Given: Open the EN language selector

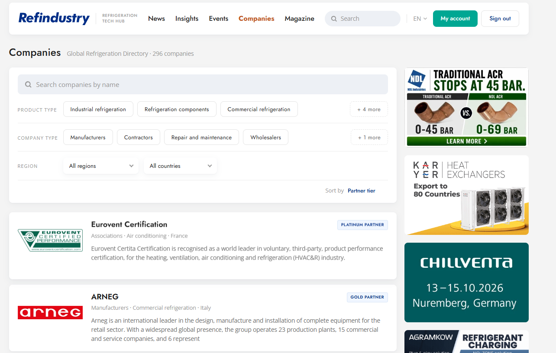Looking at the screenshot, I should [420, 19].
